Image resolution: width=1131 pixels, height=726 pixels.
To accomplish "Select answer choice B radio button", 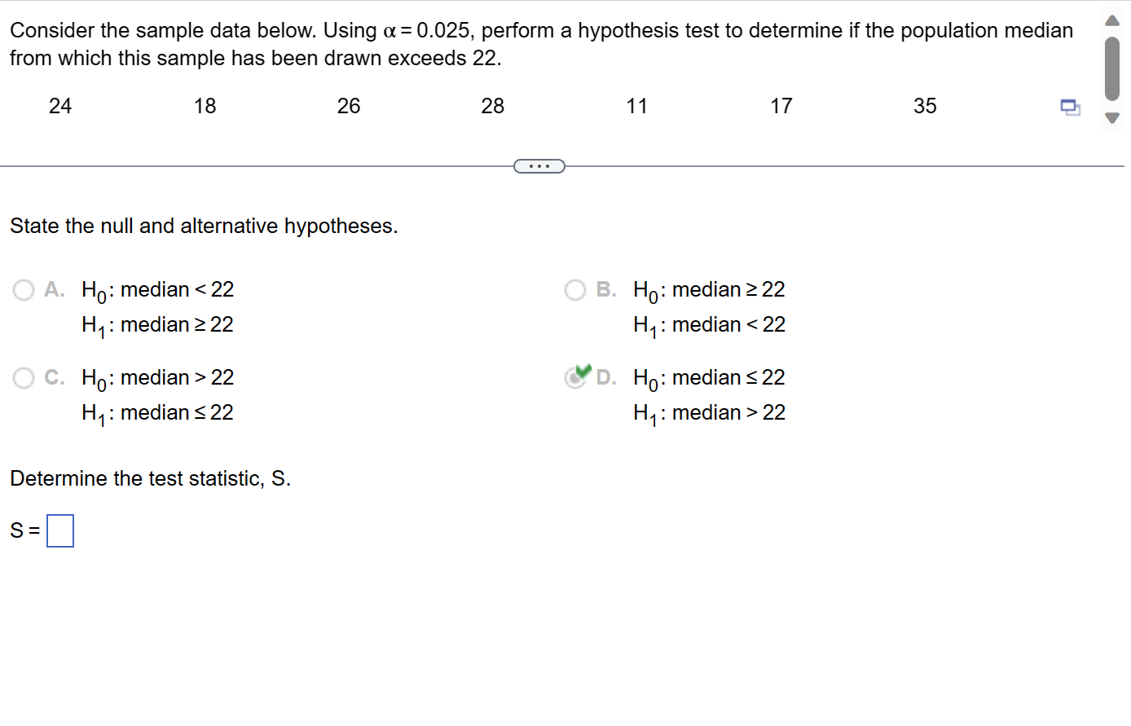I will pos(575,290).
